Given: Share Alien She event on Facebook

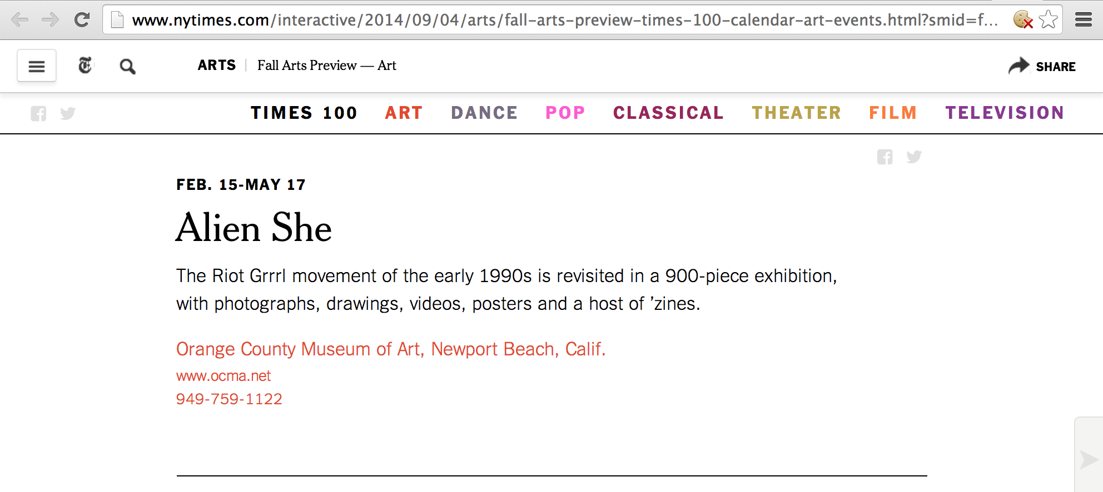Looking at the screenshot, I should (885, 157).
